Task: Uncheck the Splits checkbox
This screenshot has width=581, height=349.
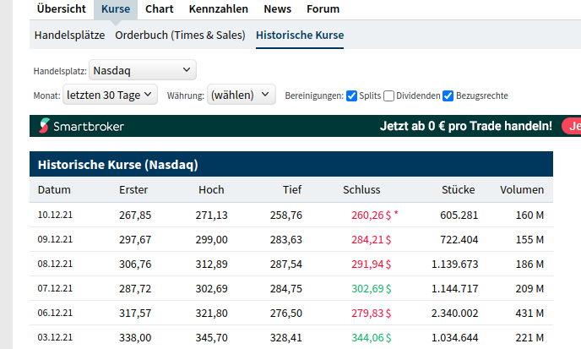Action: coord(352,95)
